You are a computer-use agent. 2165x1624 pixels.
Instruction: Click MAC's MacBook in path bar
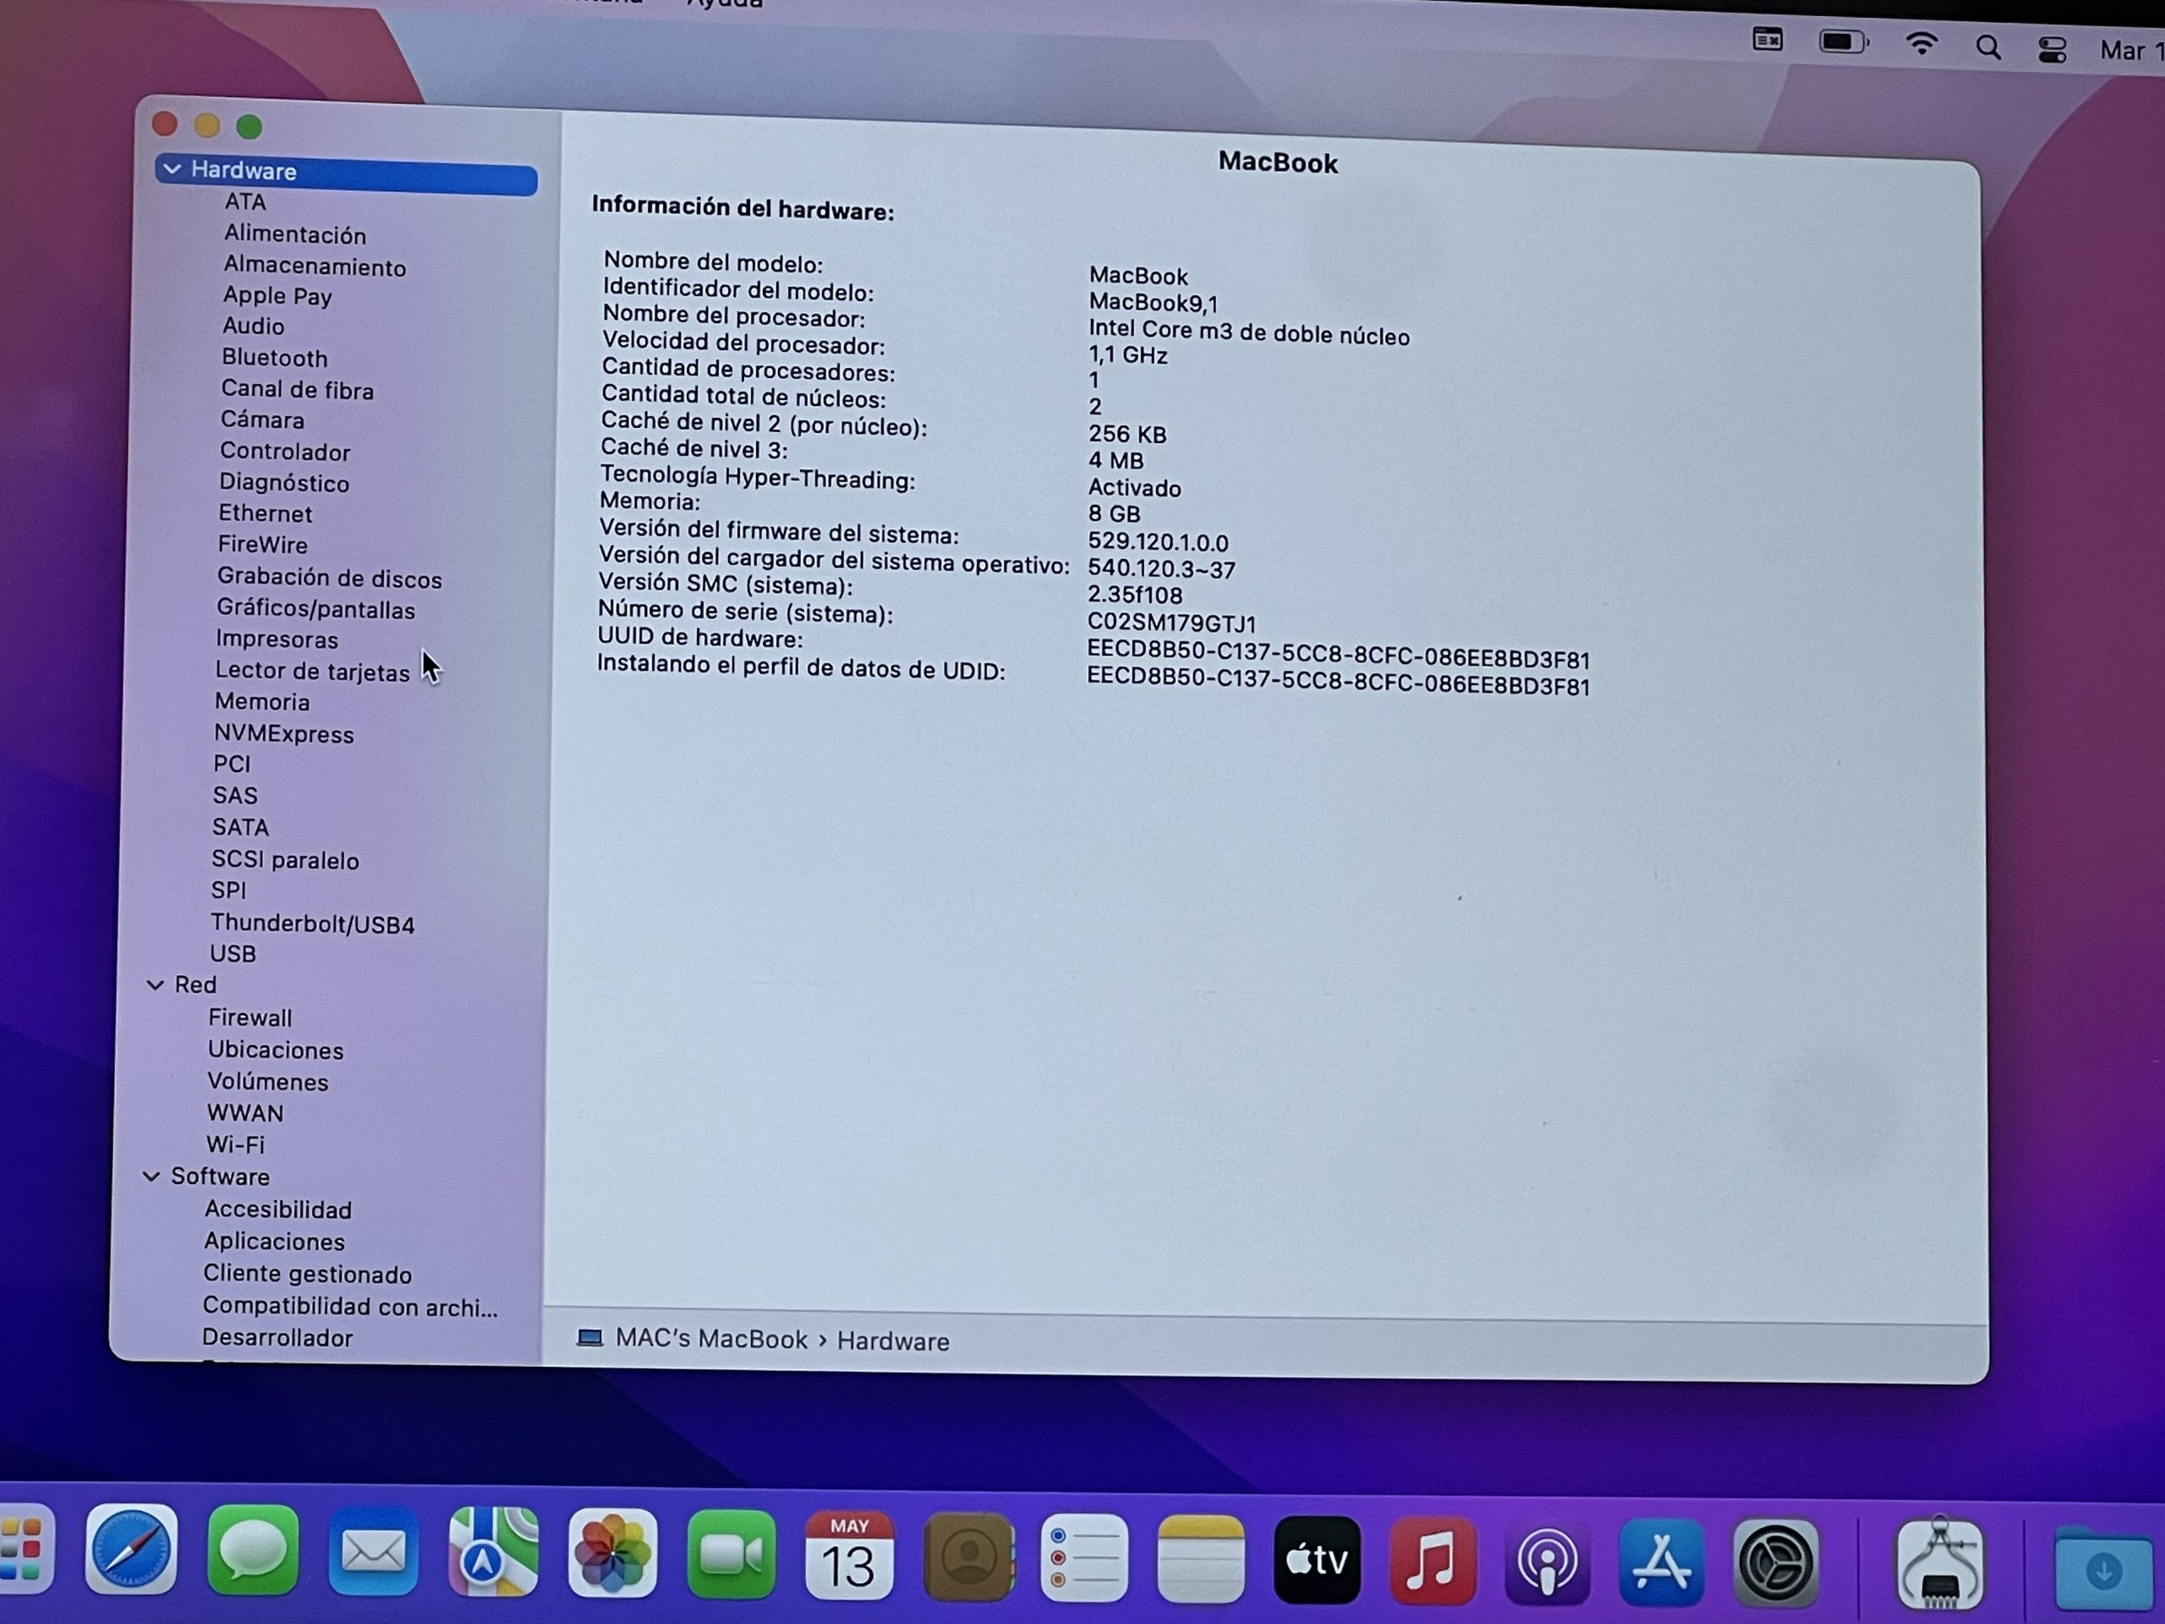pyautogui.click(x=710, y=1339)
